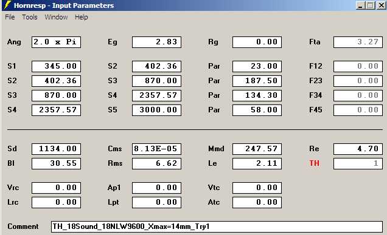
Task: Open the Window menu
Action: point(56,17)
